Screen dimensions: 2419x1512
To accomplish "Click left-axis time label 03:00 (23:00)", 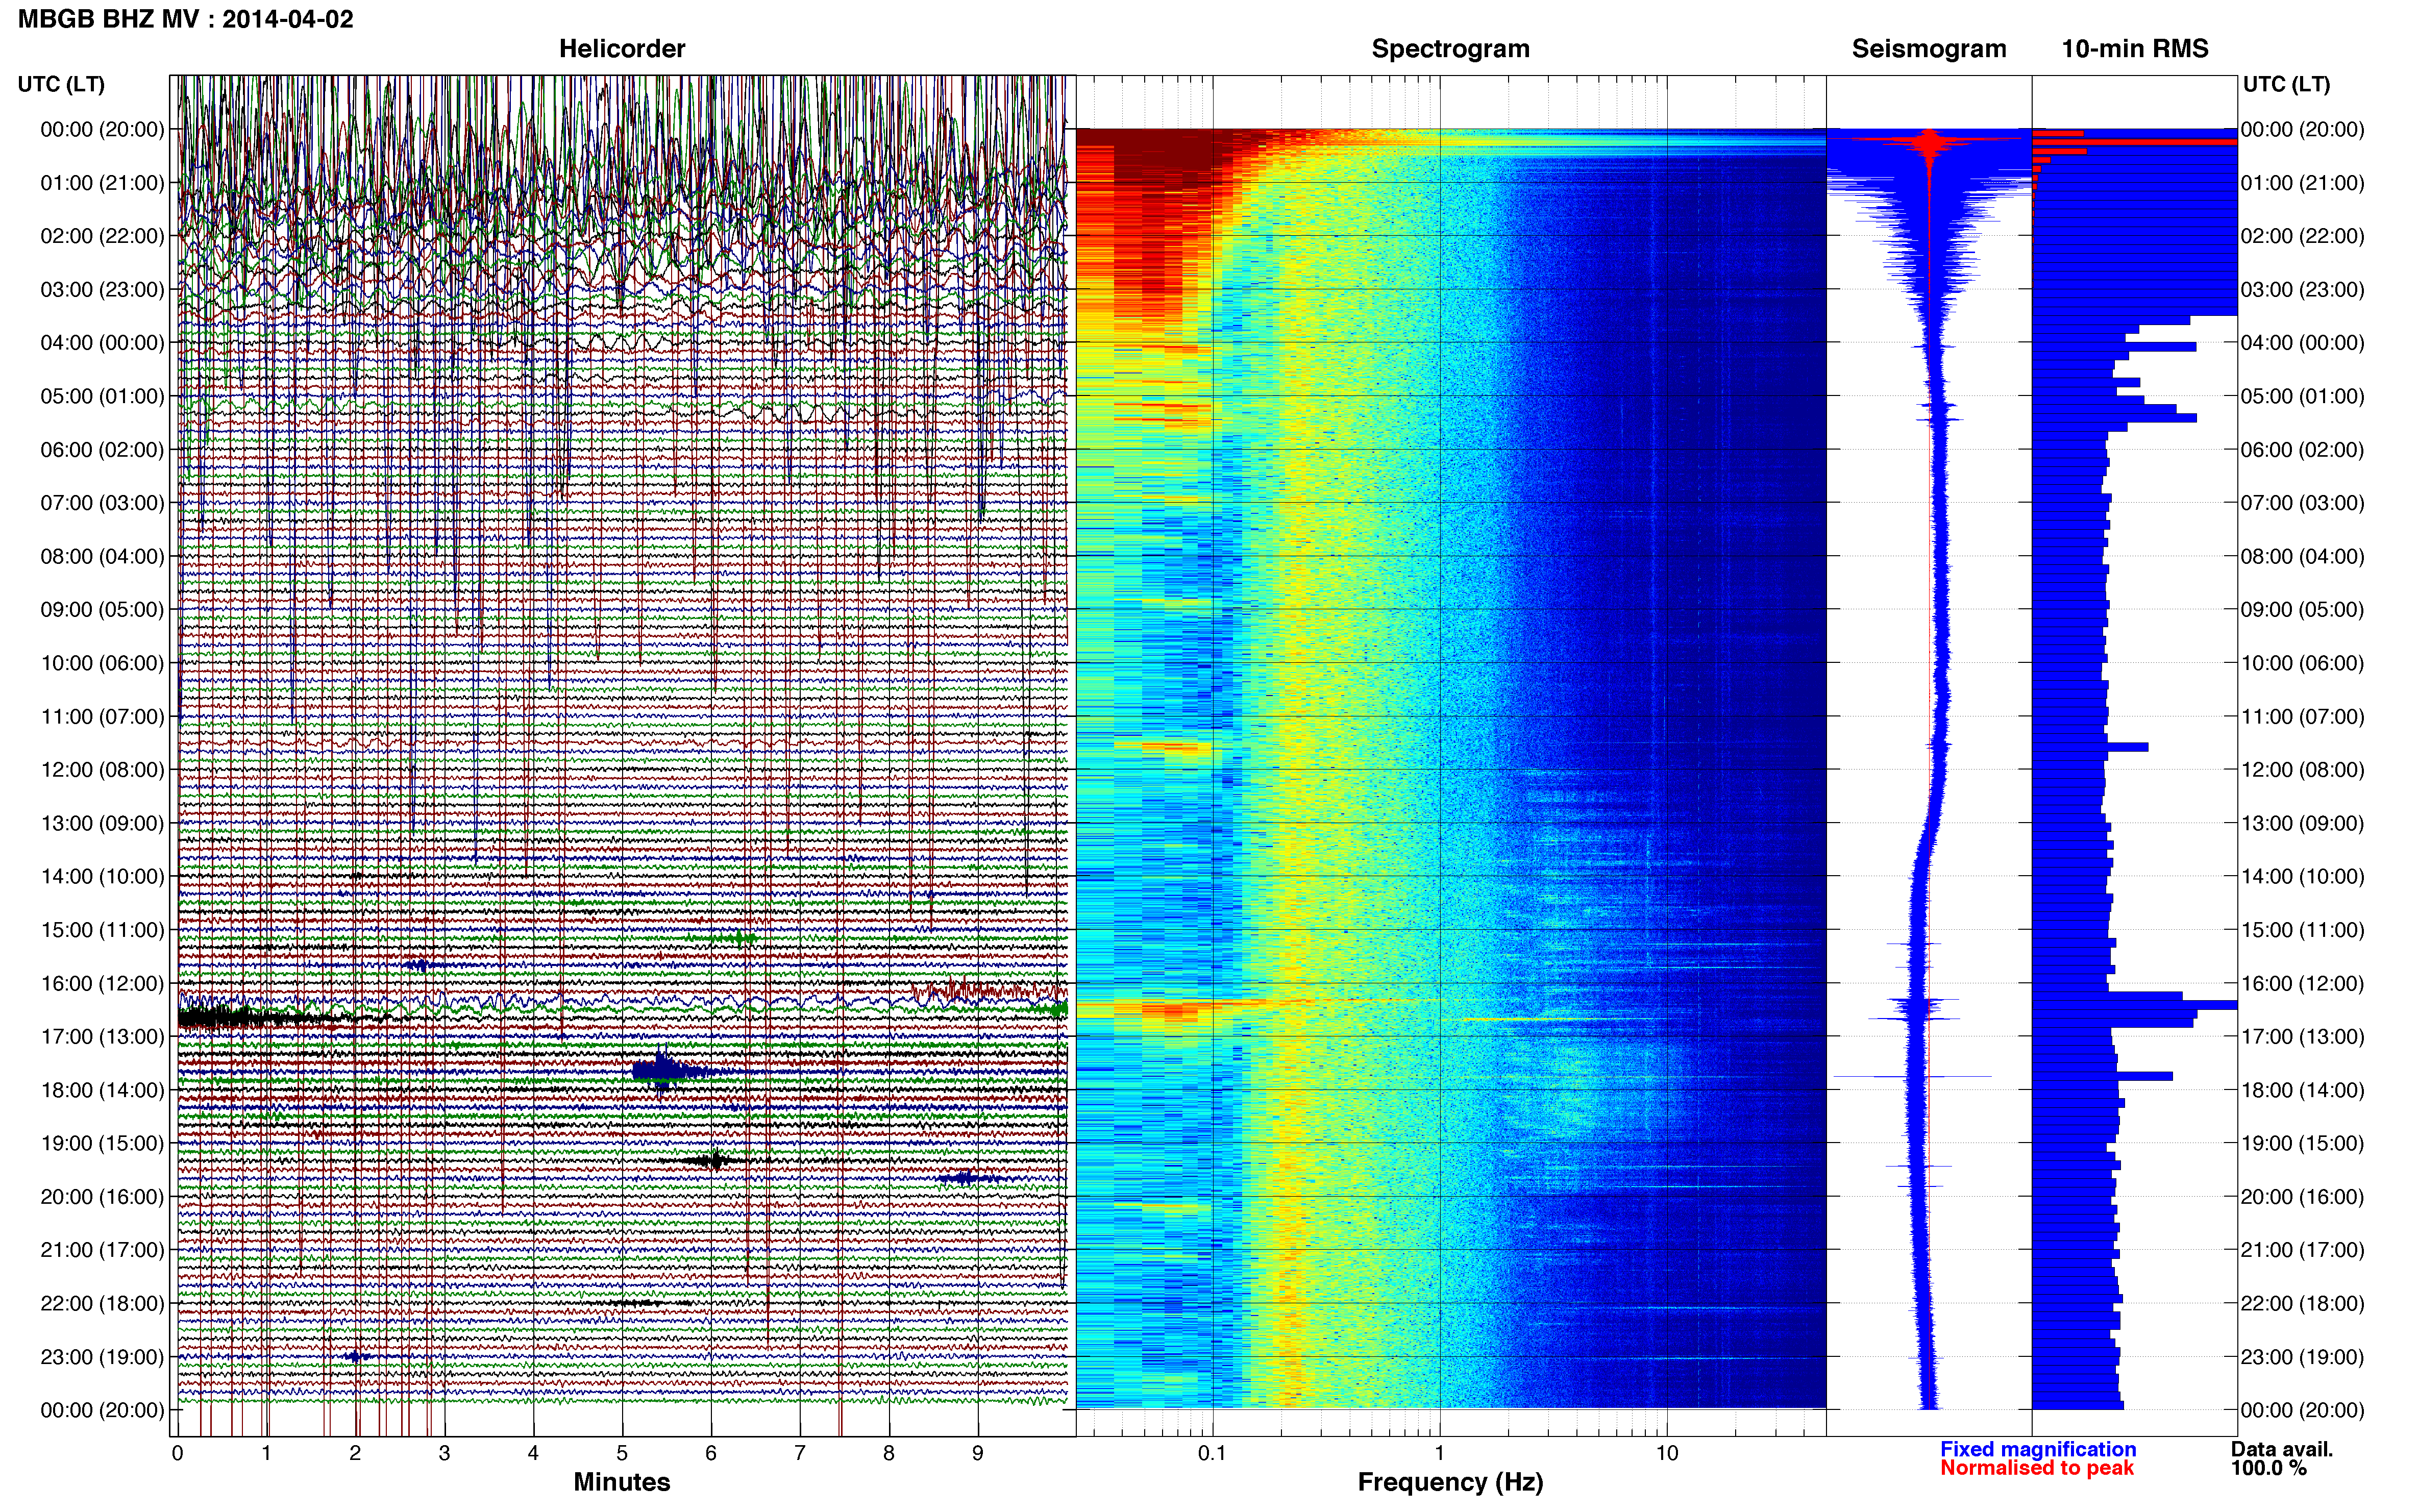I will pyautogui.click(x=102, y=290).
